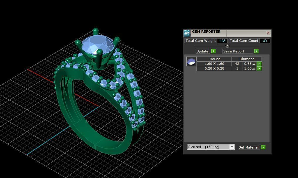Click the Round column header
The height and width of the screenshot is (178, 298).
tap(214, 59)
